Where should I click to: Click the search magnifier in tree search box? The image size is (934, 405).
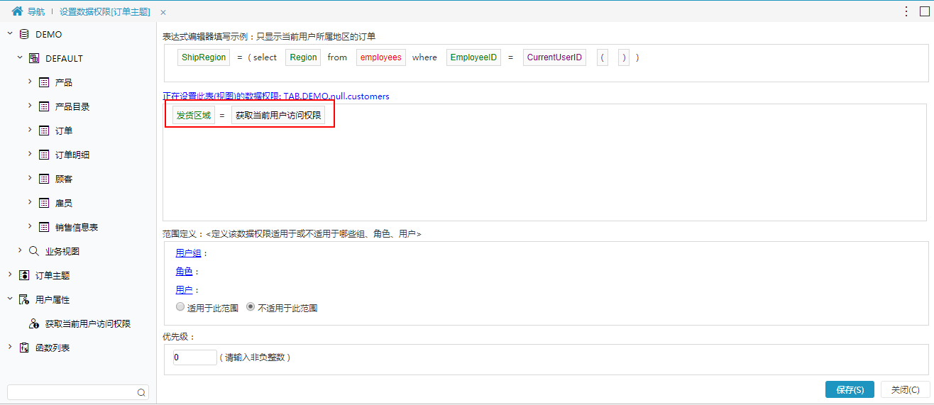click(141, 392)
